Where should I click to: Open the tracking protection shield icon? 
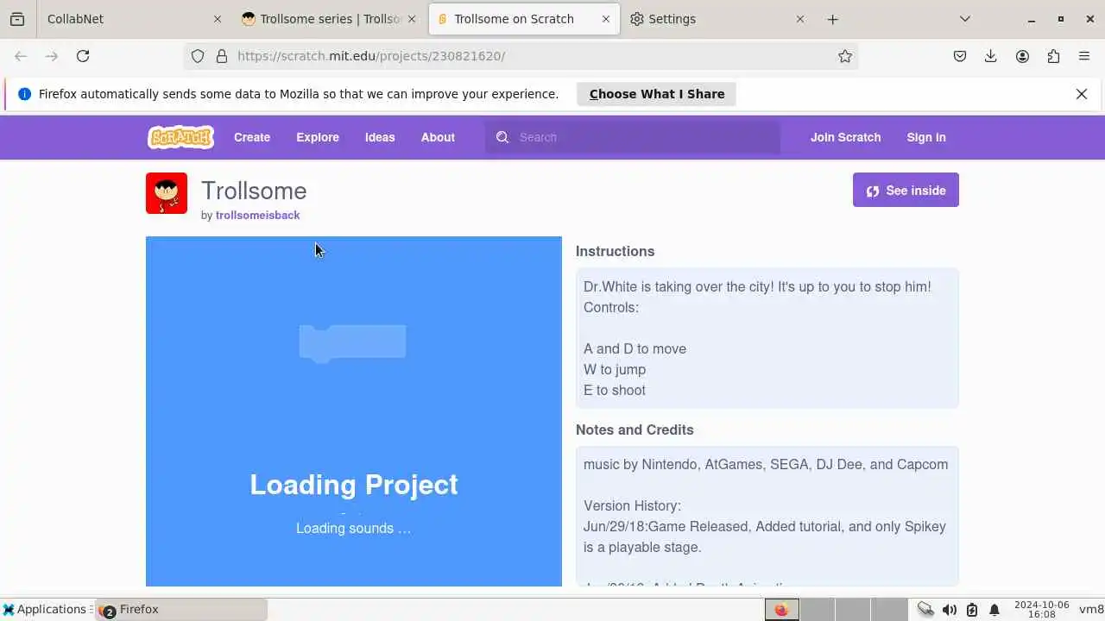tap(198, 56)
